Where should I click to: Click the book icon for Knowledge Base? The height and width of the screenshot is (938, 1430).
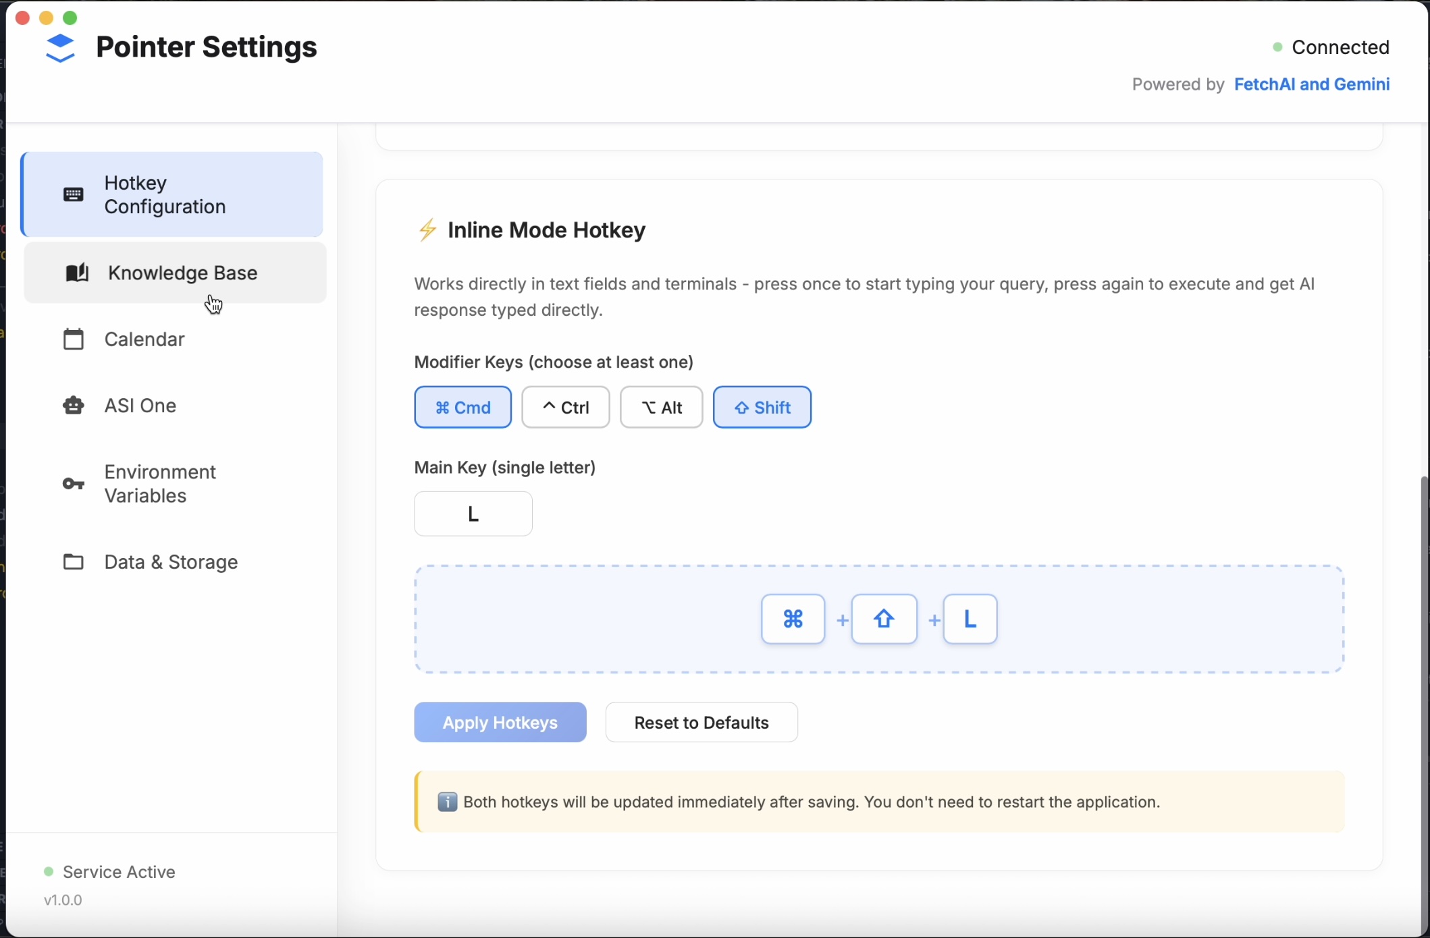pos(77,273)
